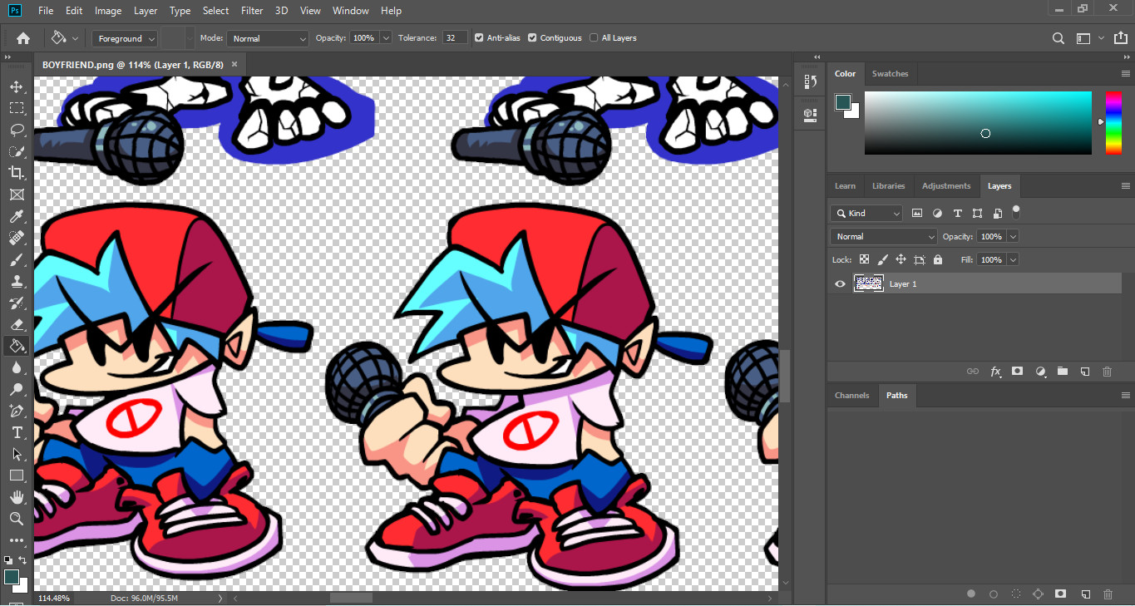This screenshot has width=1135, height=606.
Task: Pick a hue on the rainbow color slider
Action: pyautogui.click(x=1115, y=122)
